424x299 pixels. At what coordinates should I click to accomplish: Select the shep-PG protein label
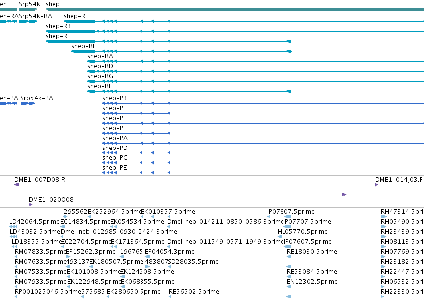(x=115, y=158)
